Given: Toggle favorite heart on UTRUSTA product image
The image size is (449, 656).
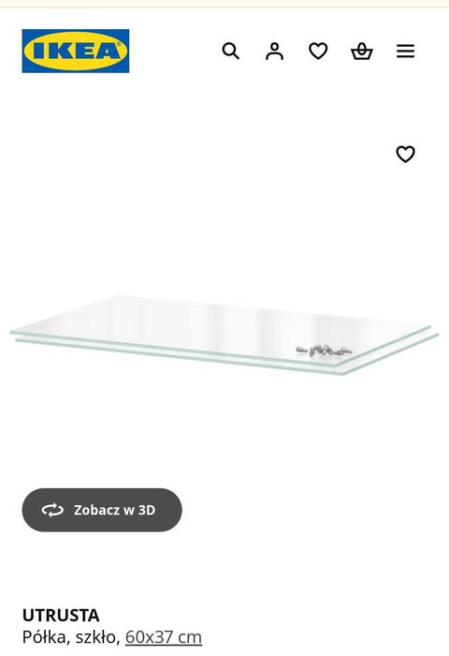Looking at the screenshot, I should point(406,154).
